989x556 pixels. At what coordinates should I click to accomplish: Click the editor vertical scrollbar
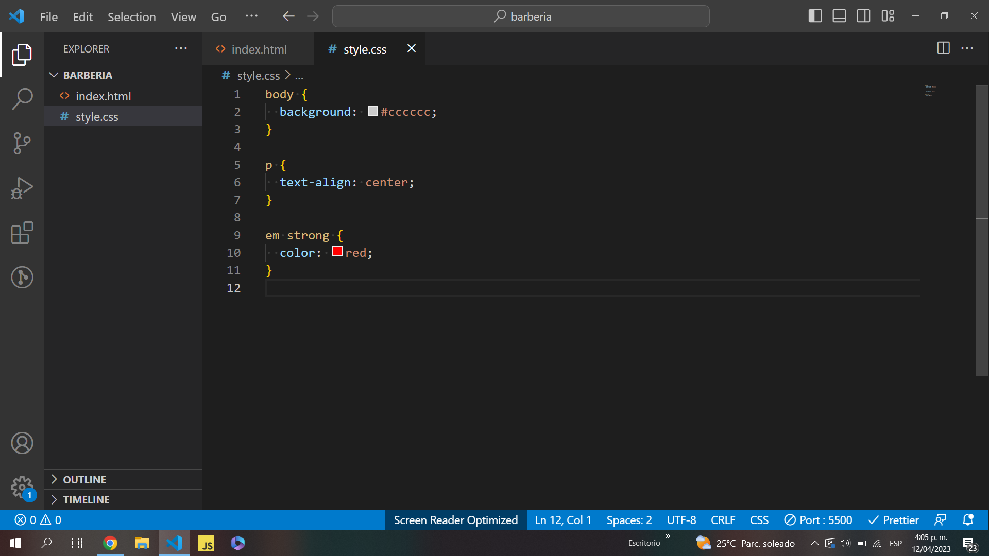point(982,231)
